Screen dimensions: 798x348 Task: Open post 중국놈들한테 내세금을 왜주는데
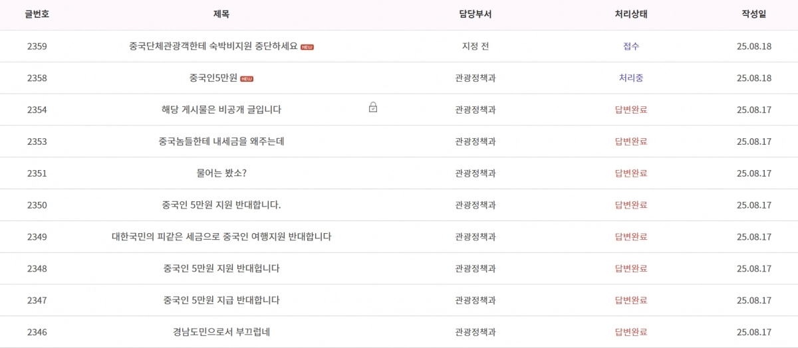click(x=221, y=141)
